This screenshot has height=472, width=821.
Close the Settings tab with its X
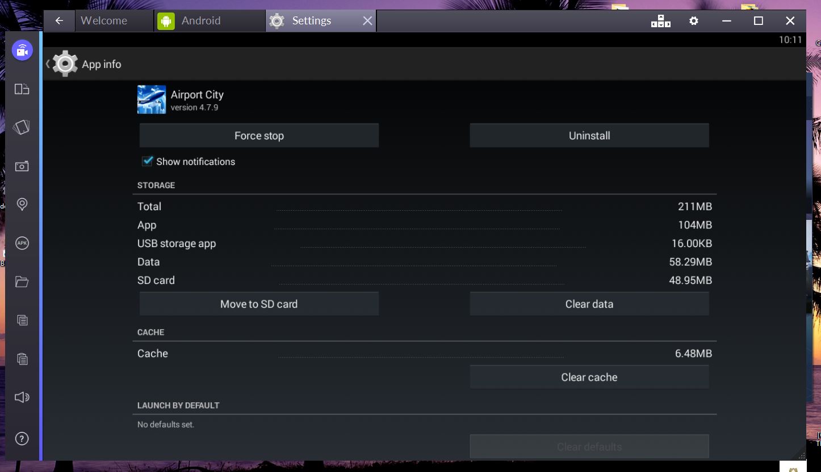click(x=367, y=21)
